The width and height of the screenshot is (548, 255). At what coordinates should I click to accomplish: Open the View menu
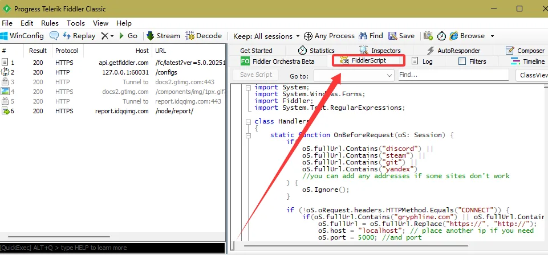click(x=100, y=23)
